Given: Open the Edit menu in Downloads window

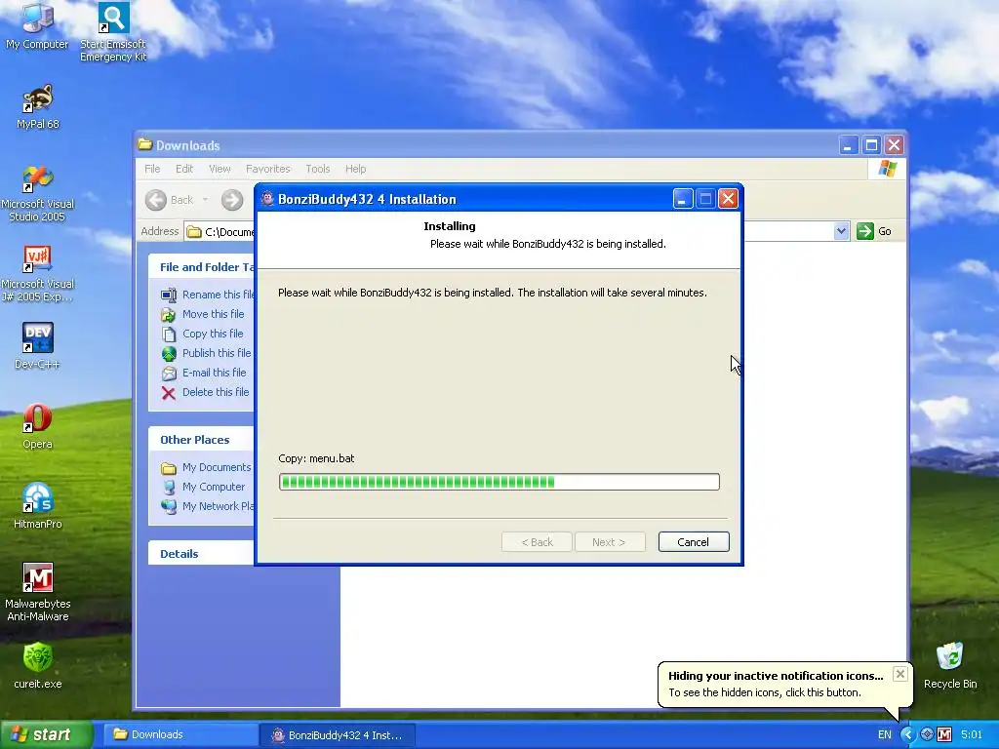Looking at the screenshot, I should tap(184, 169).
